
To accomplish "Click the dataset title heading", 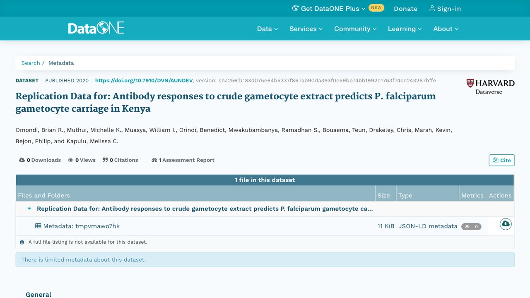I will tap(226, 102).
